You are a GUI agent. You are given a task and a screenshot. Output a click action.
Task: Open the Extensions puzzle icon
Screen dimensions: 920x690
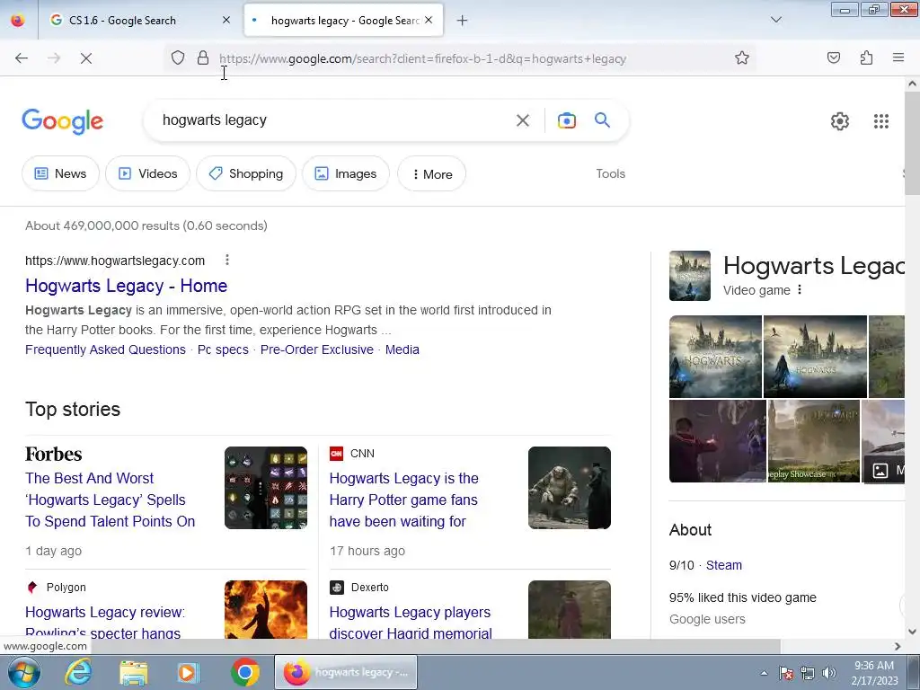coord(867,58)
